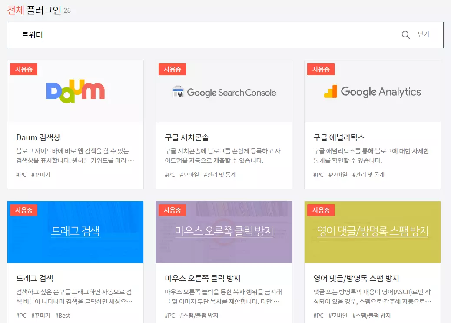This screenshot has height=323, width=451.
Task: Click the 사용중 badge on 구글 애널리틱스 card
Action: [x=321, y=70]
